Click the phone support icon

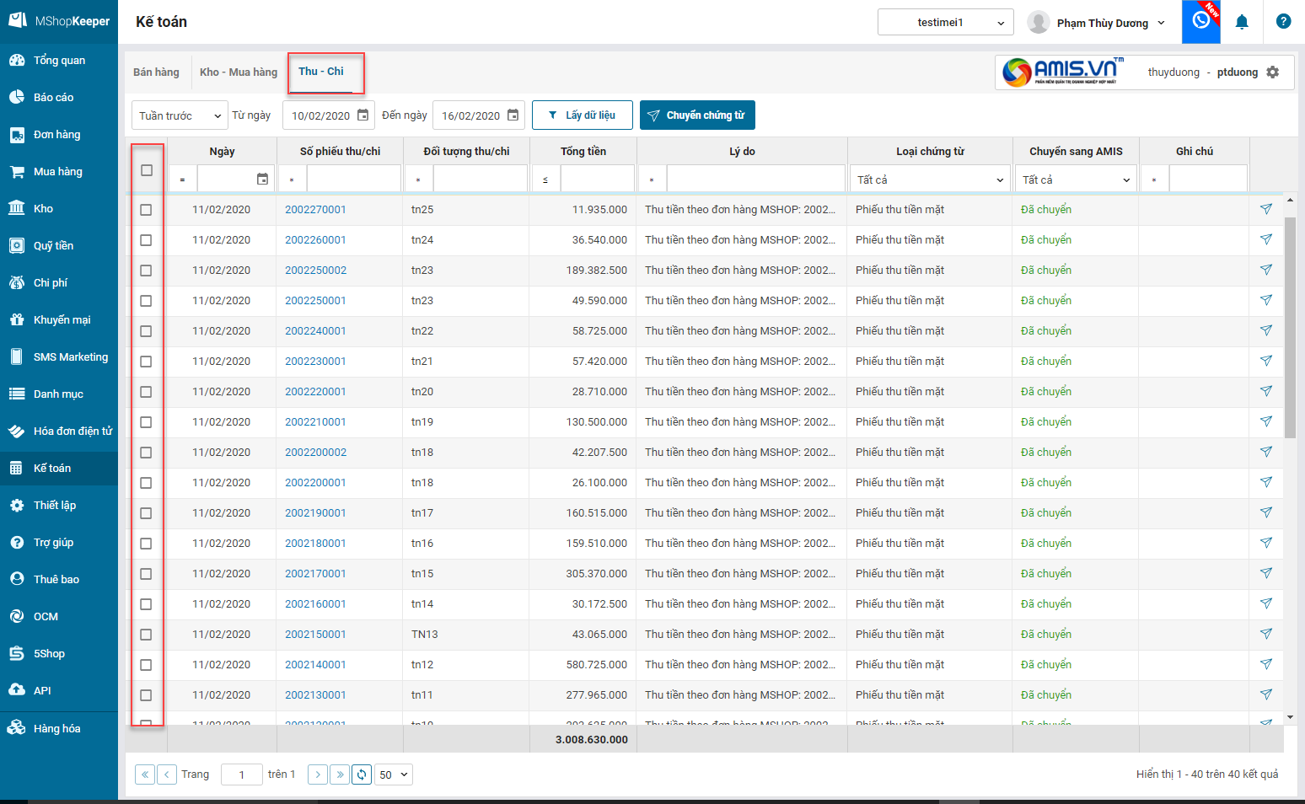(1200, 22)
